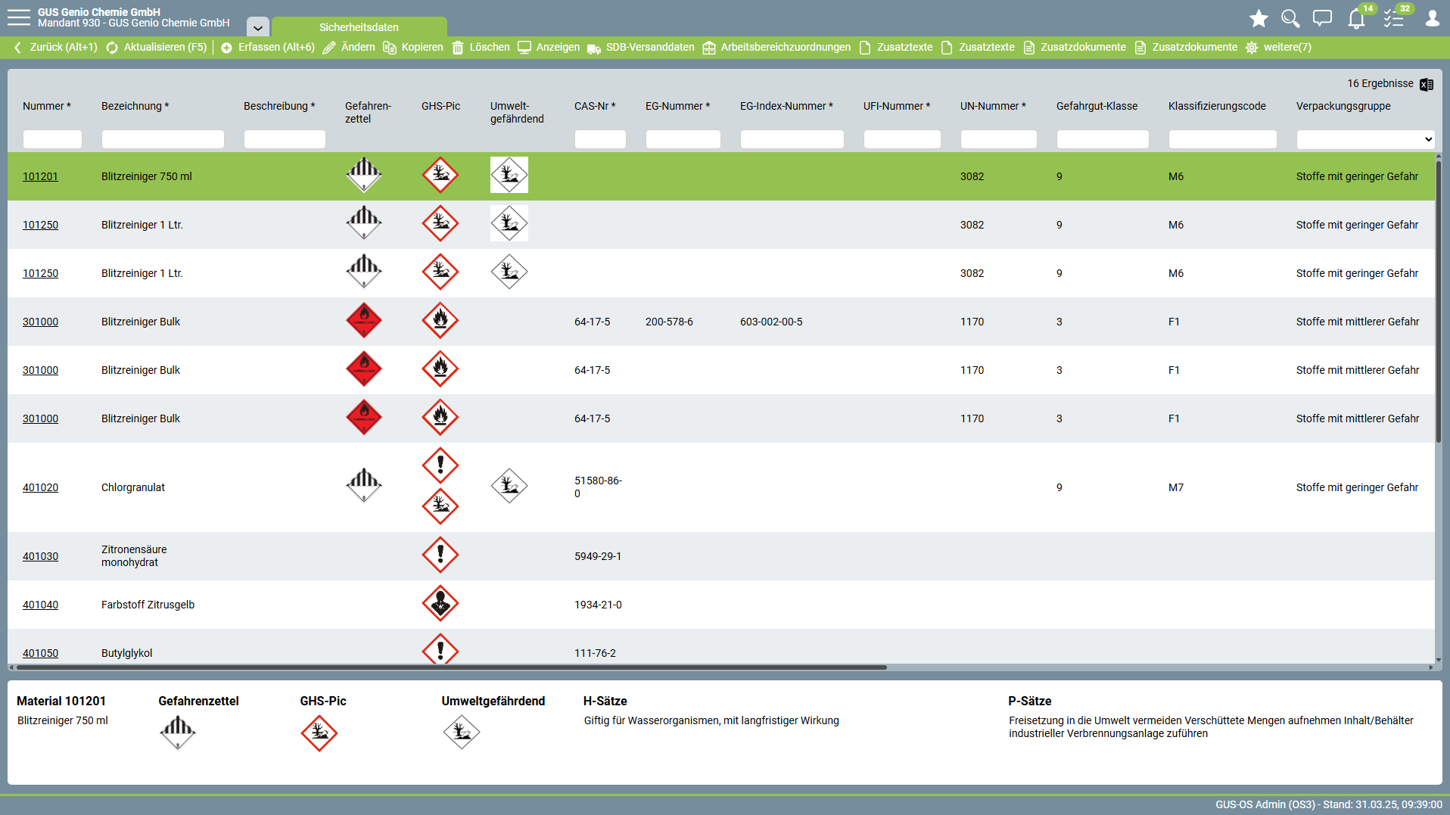Click the 16 Ergebnisse result count

(1380, 83)
